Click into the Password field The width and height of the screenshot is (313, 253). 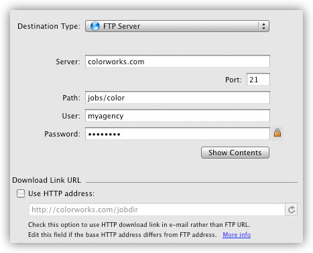pos(178,134)
